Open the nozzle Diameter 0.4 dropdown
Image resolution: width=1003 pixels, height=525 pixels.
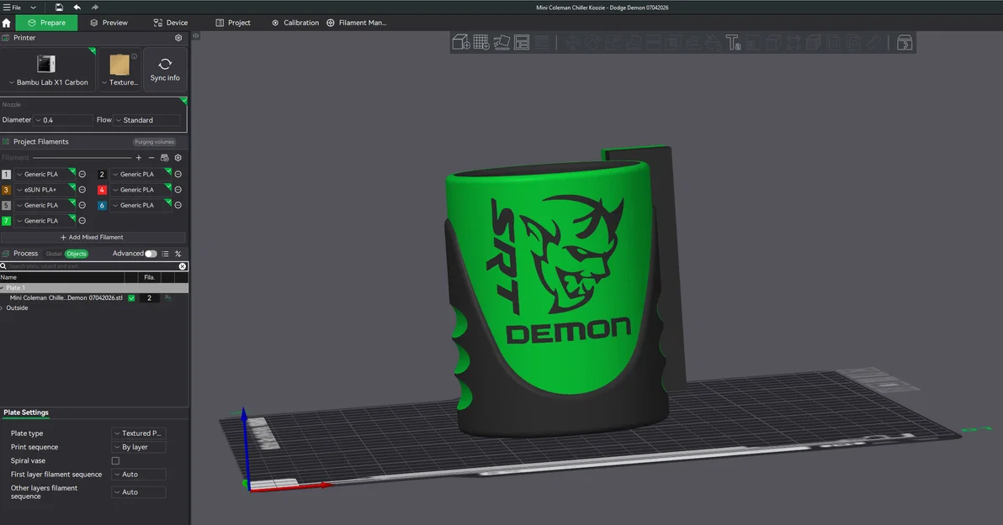pyautogui.click(x=62, y=120)
